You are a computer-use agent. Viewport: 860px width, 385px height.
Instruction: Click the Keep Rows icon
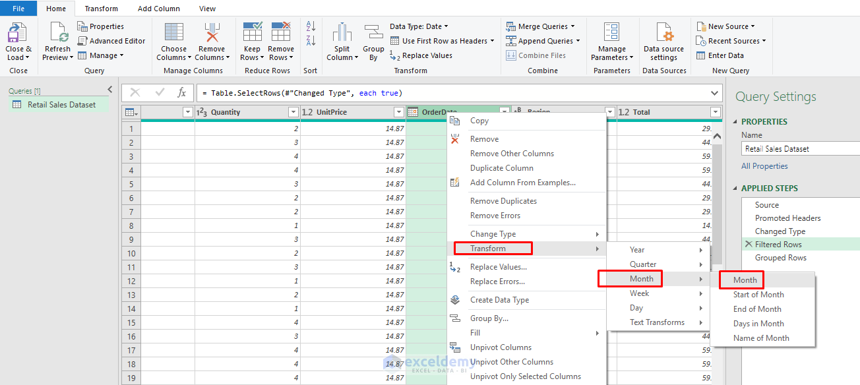[x=253, y=33]
